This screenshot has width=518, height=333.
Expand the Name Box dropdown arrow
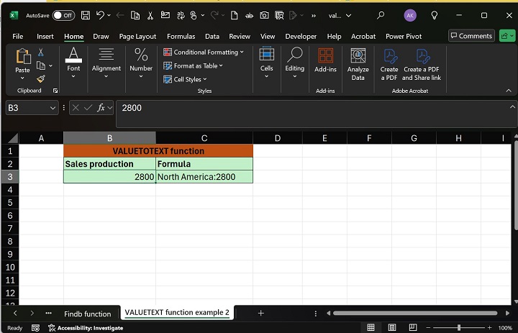(53, 108)
